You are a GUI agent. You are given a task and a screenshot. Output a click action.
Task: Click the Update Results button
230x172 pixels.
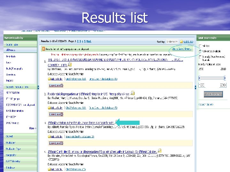point(213,94)
